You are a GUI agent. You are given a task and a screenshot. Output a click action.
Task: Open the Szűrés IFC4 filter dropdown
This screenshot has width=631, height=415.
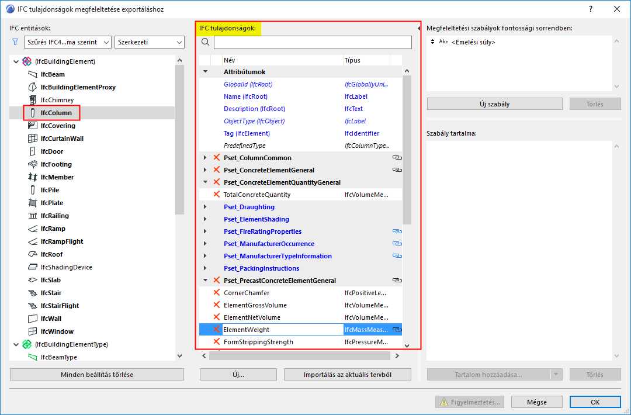point(68,42)
